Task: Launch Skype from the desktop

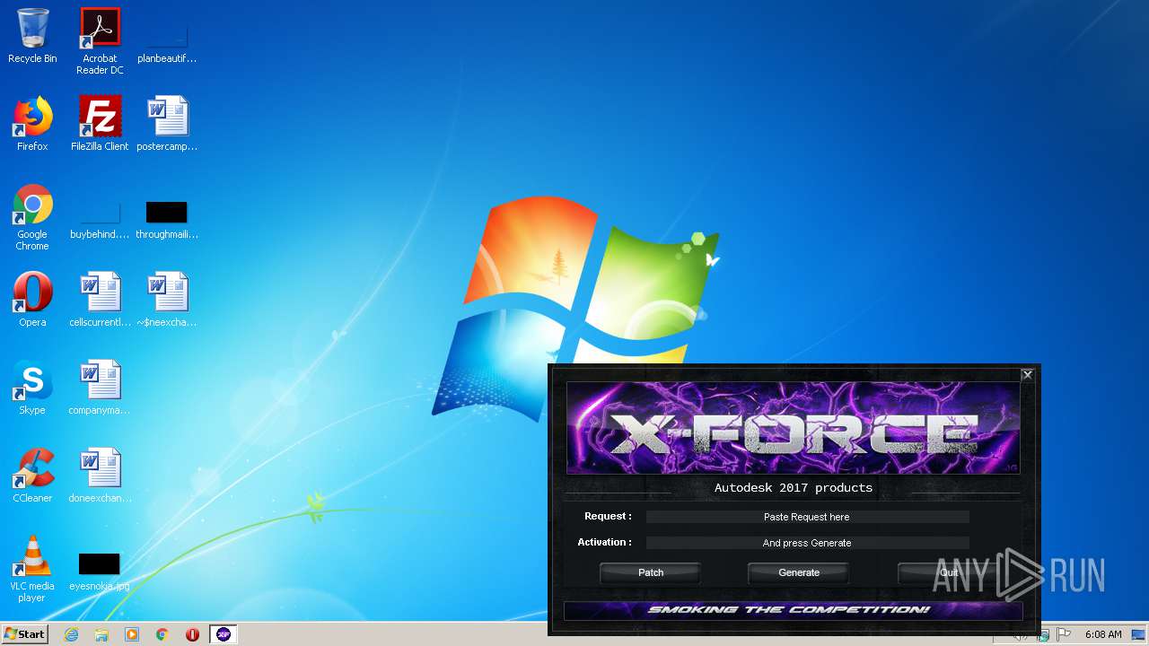Action: pos(32,388)
